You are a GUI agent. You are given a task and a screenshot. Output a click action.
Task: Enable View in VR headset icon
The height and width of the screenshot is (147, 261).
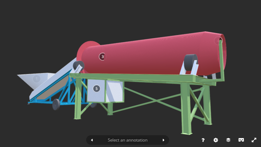click(x=241, y=140)
